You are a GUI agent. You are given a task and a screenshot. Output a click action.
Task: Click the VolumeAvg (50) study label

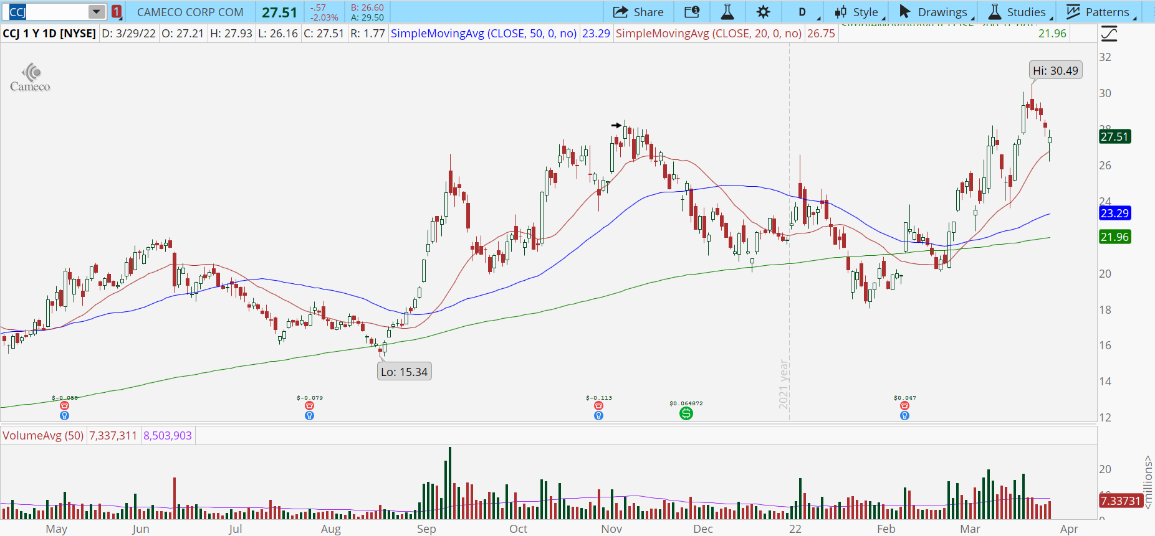pyautogui.click(x=43, y=435)
